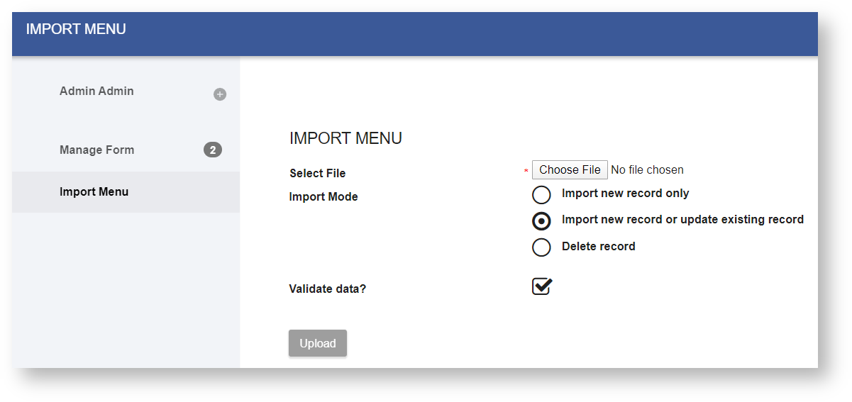Image resolution: width=852 pixels, height=402 pixels.
Task: Click the red required asterisk
Action: pos(526,172)
